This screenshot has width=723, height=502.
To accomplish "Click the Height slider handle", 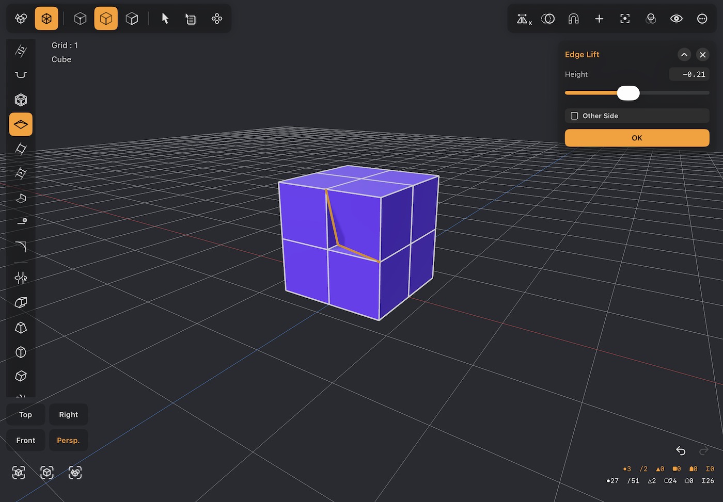I will [628, 93].
